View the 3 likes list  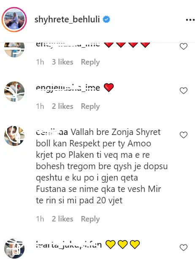62,62
